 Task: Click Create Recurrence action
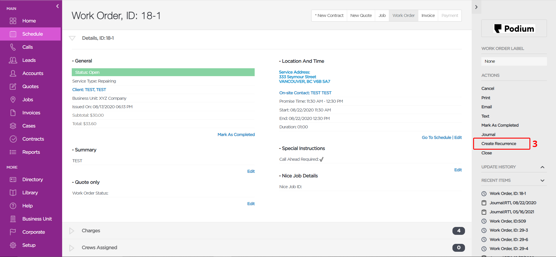click(499, 144)
